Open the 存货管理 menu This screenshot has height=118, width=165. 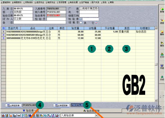click(x=62, y=2)
